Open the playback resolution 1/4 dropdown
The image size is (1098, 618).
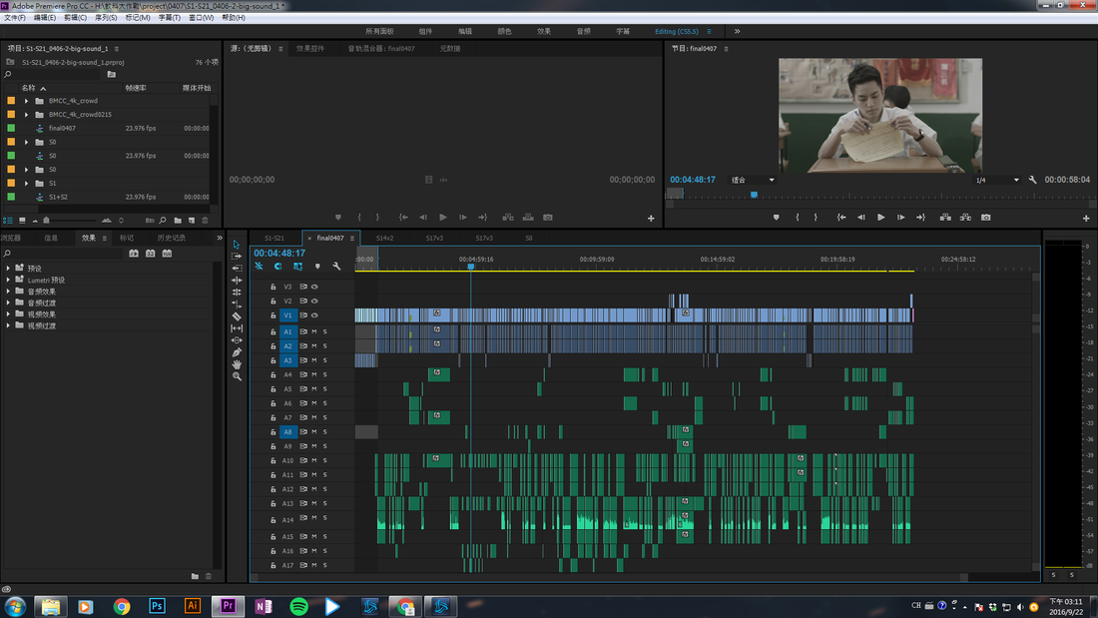997,180
